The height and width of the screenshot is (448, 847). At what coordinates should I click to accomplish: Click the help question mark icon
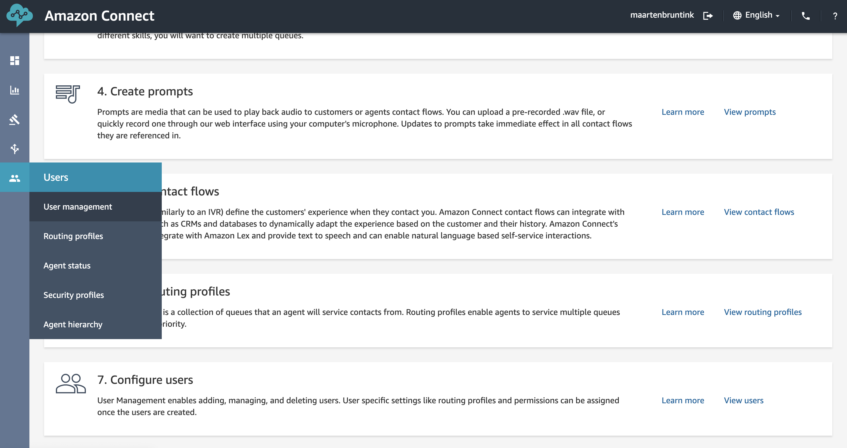835,16
